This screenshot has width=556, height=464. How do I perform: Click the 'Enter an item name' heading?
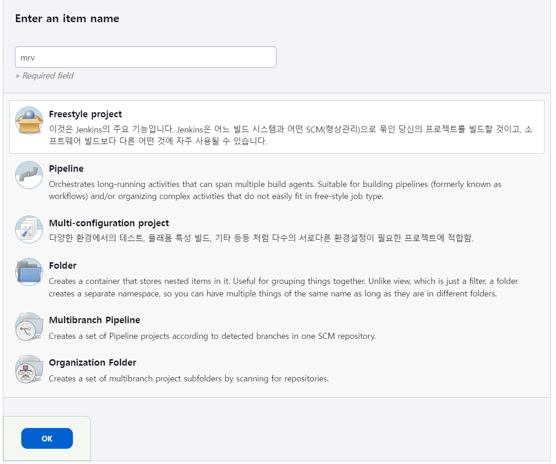click(67, 18)
